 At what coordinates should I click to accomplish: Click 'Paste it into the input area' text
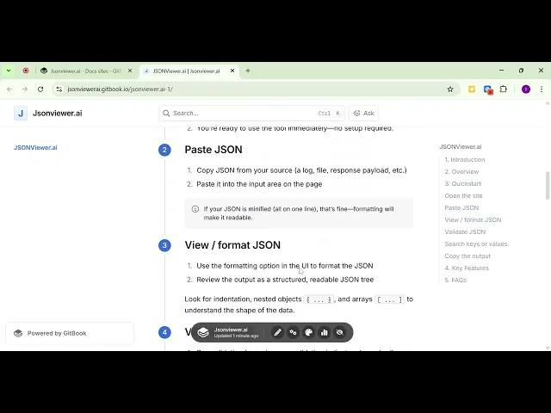click(x=259, y=184)
